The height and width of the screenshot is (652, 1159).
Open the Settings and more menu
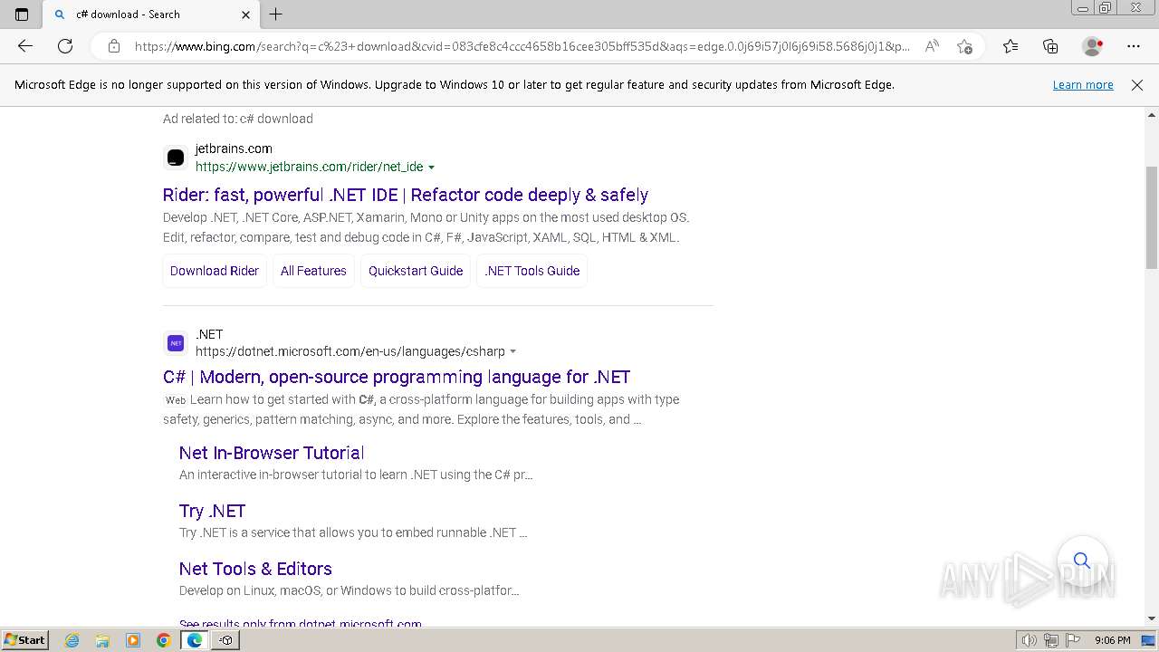[x=1134, y=46]
